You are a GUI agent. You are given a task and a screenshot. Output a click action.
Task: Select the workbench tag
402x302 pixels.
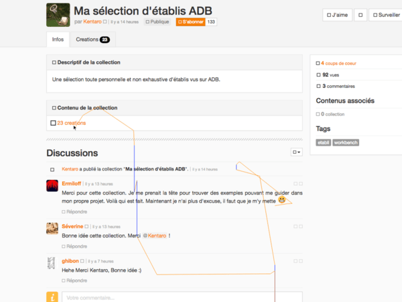346,142
